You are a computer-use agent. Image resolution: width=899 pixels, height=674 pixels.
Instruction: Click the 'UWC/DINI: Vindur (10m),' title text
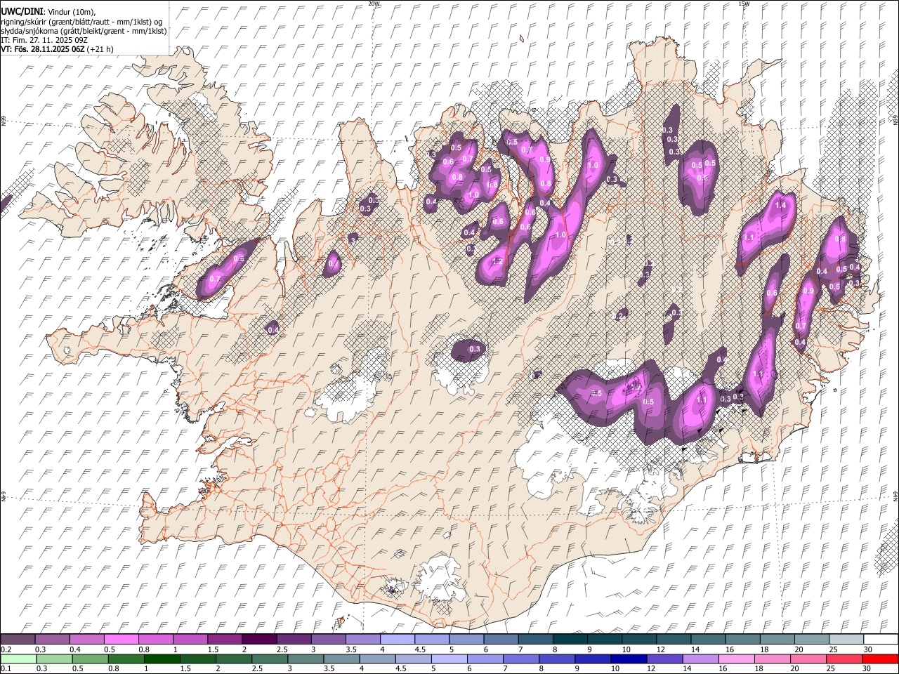point(48,12)
